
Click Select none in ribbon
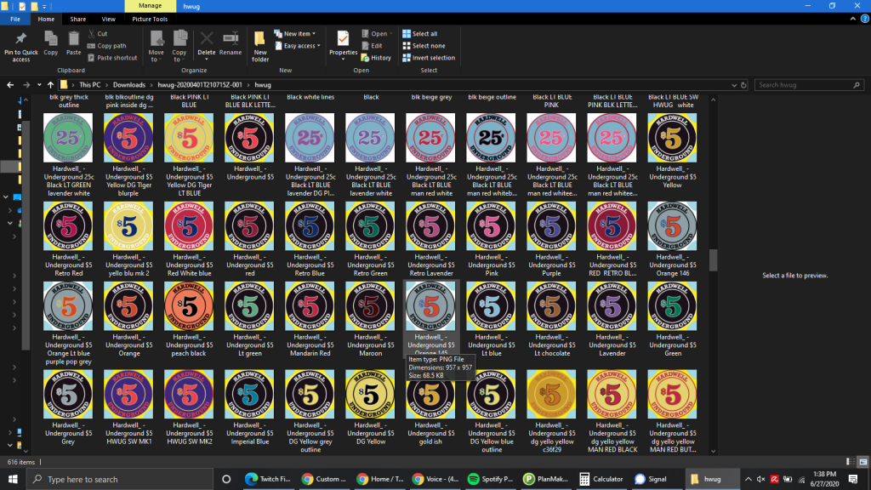pyautogui.click(x=424, y=46)
